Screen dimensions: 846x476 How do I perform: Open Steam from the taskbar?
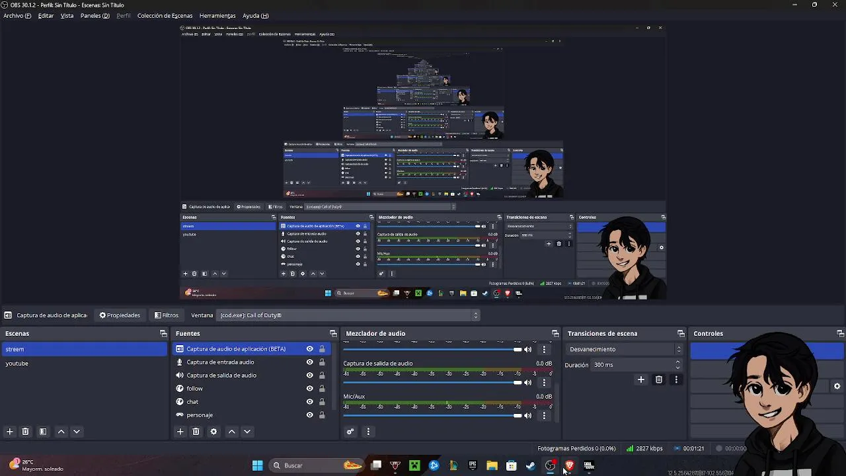[x=530, y=465]
